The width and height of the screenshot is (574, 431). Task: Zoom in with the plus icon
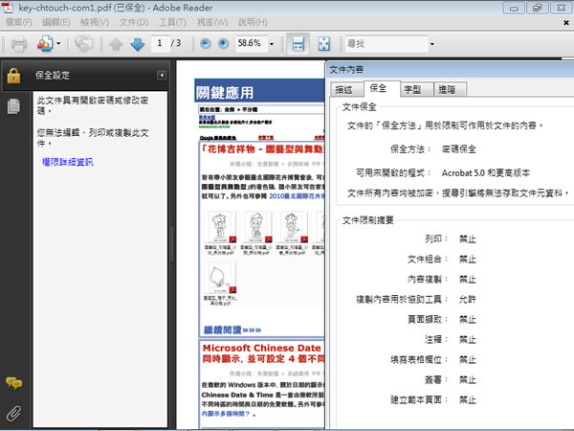pos(223,44)
